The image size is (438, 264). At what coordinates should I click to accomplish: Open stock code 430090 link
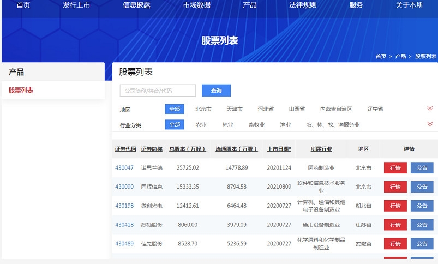pyautogui.click(x=124, y=187)
